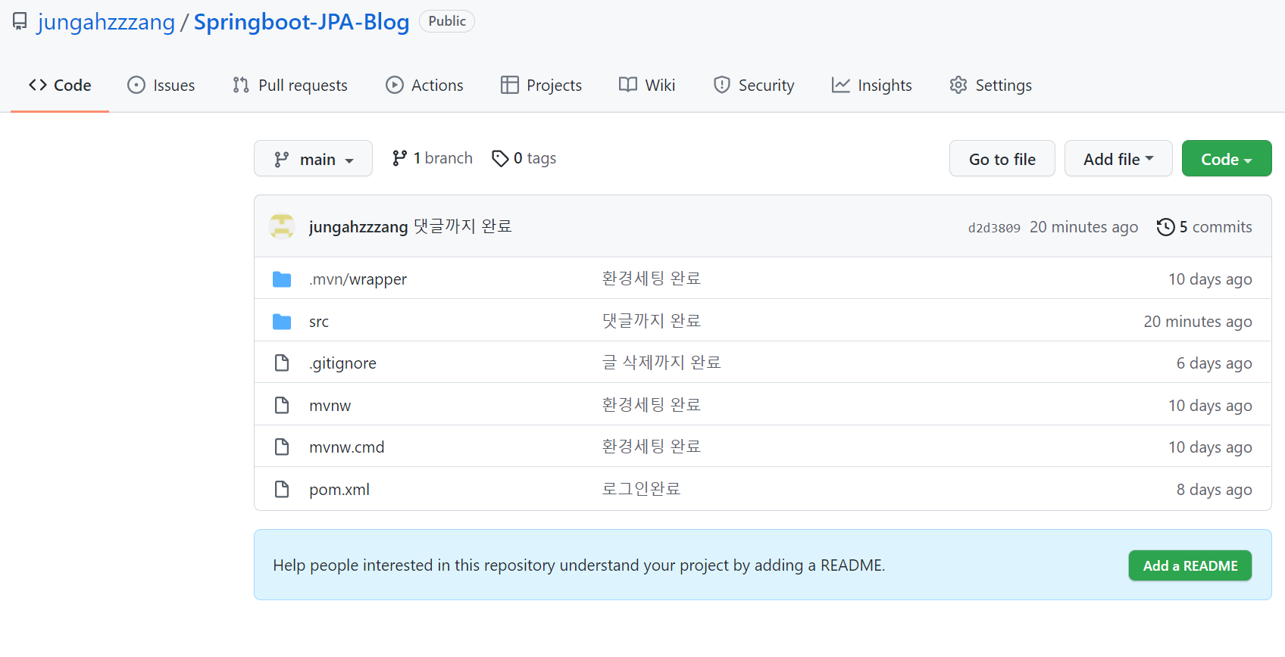Open the pom.xml file
The height and width of the screenshot is (657, 1285).
[x=339, y=490]
